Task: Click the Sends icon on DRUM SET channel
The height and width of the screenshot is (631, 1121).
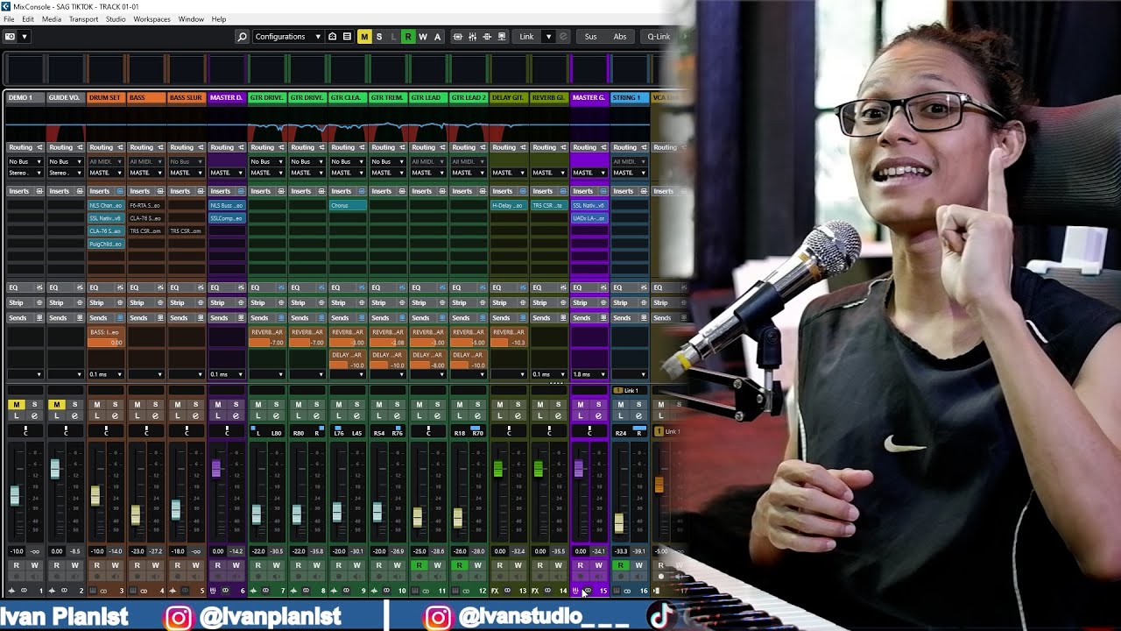Action: (x=120, y=317)
